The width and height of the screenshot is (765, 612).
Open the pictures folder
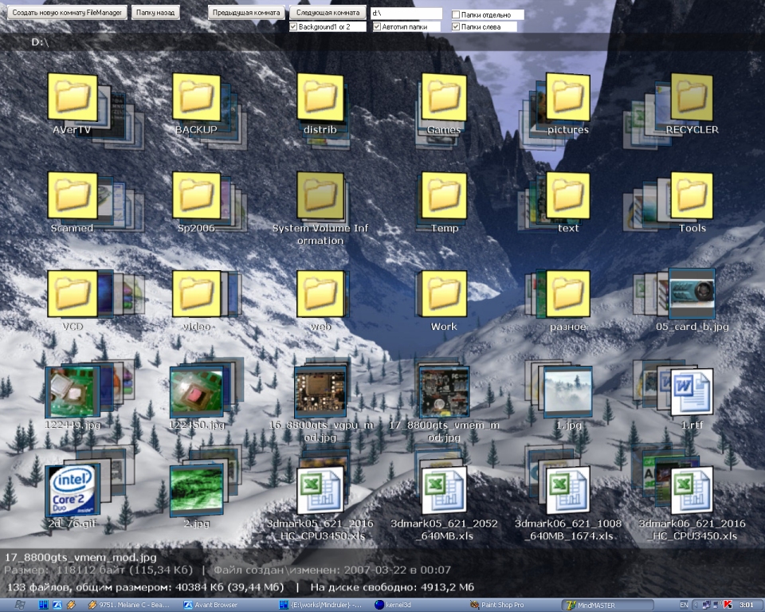(568, 97)
